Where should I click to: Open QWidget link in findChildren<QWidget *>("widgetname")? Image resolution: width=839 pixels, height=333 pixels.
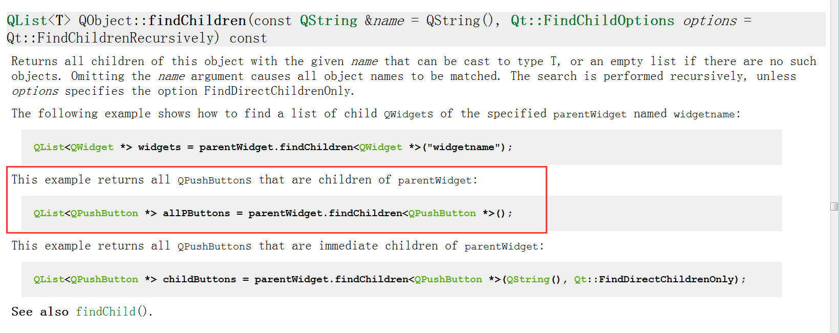pyautogui.click(x=381, y=147)
